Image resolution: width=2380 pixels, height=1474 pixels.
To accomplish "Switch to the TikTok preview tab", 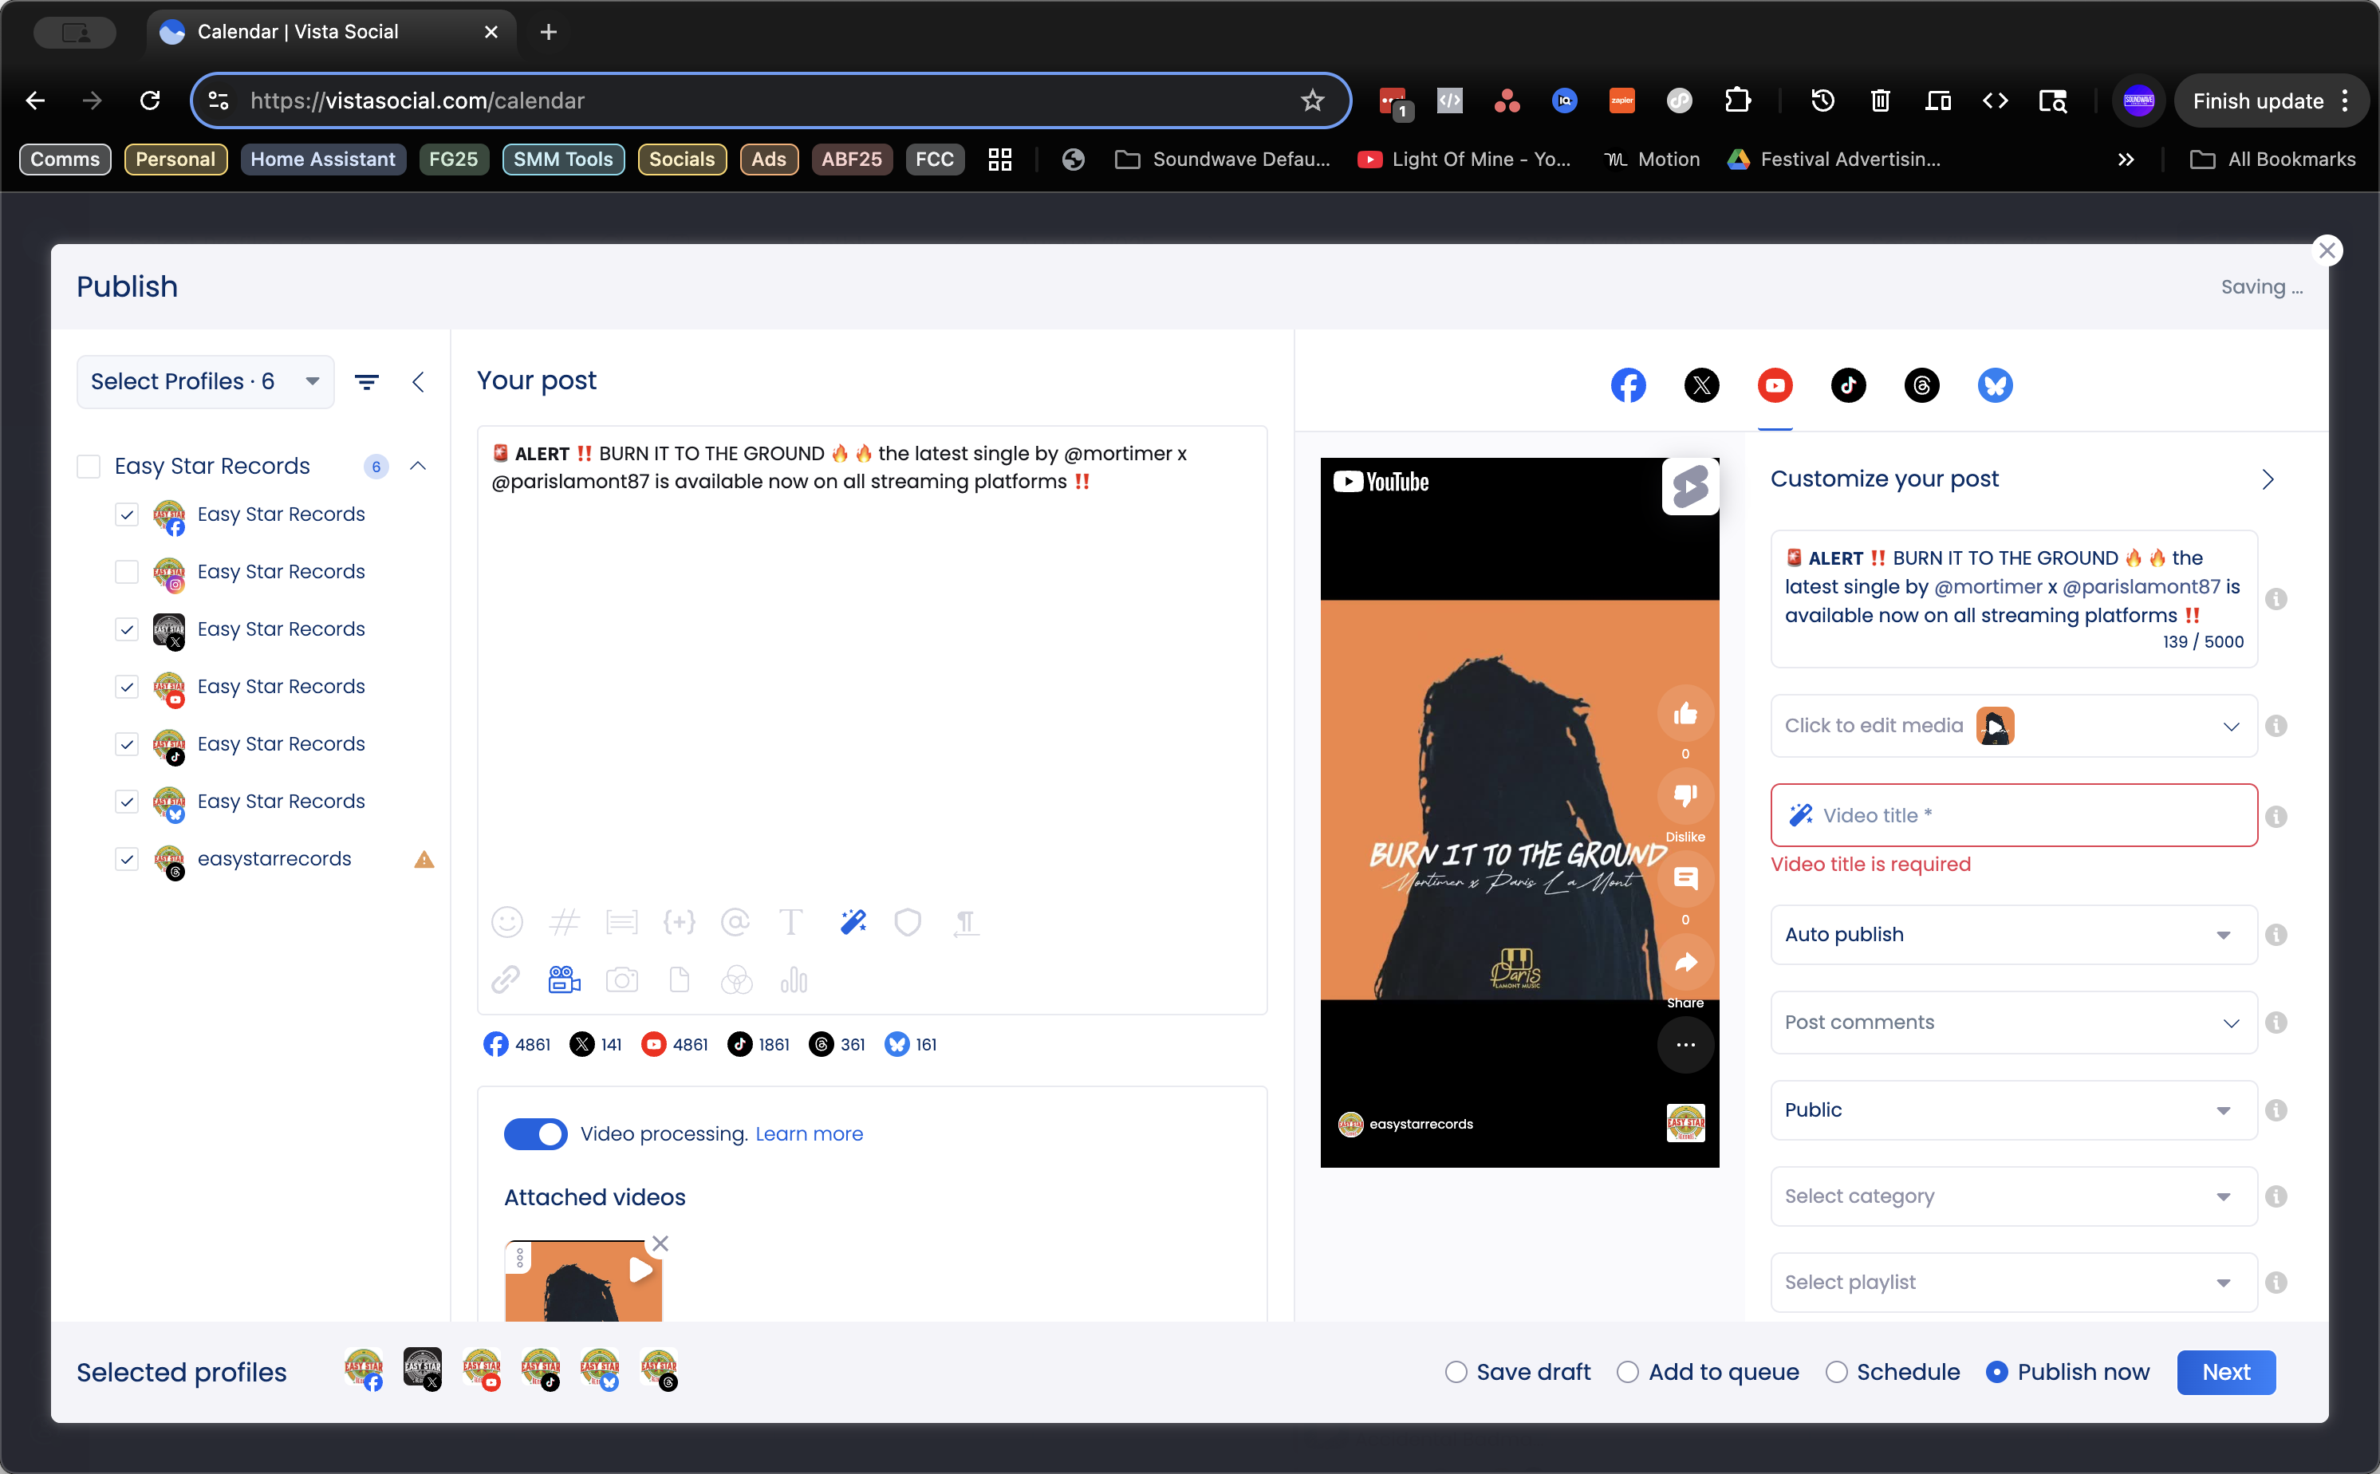I will coord(1848,385).
